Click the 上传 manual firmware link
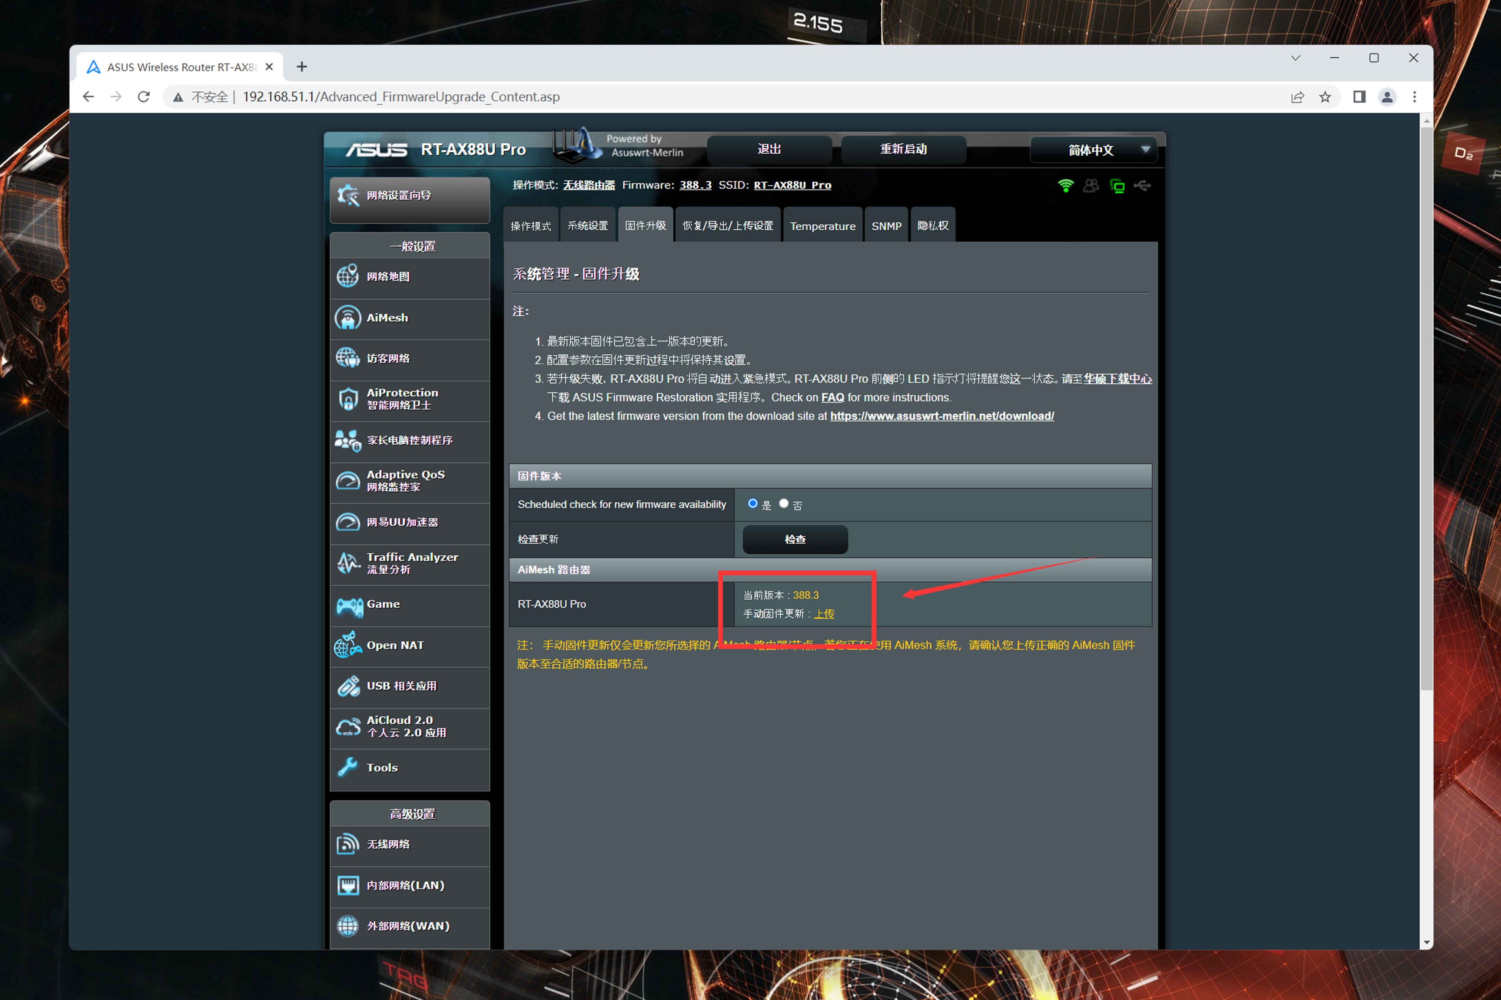This screenshot has width=1501, height=1000. (x=824, y=614)
